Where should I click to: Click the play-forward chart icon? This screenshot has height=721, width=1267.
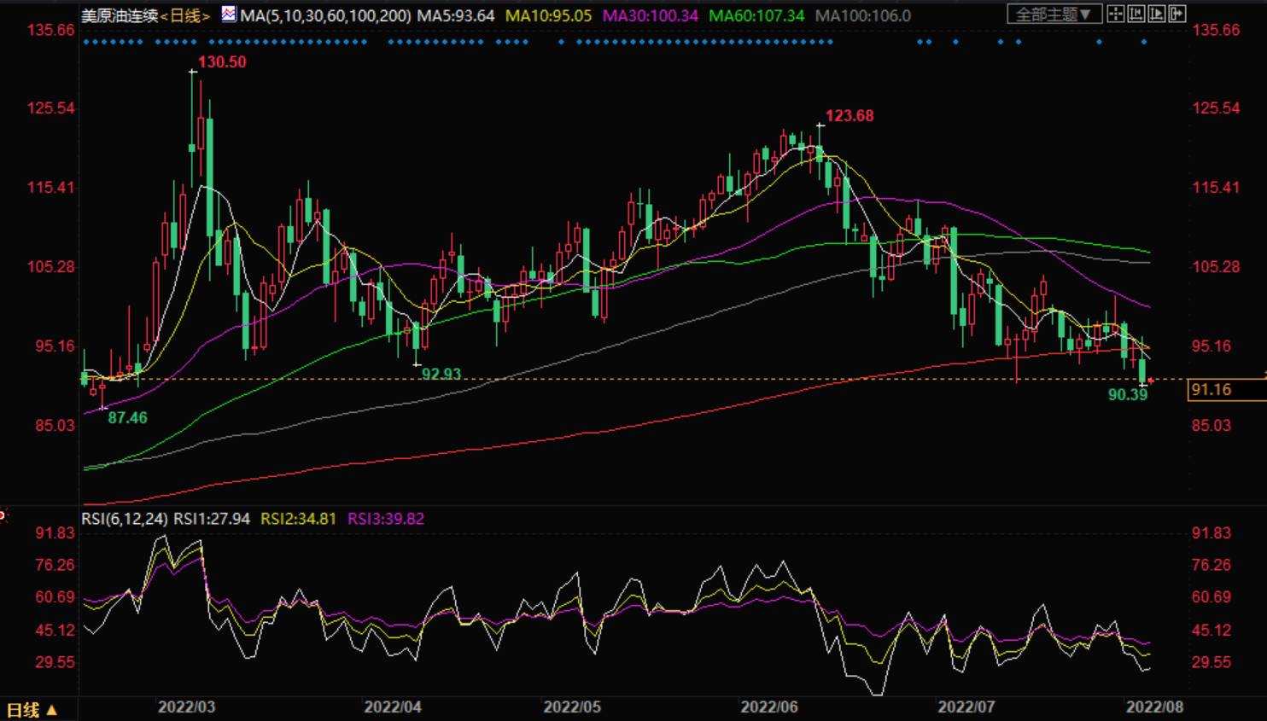[x=1157, y=14]
